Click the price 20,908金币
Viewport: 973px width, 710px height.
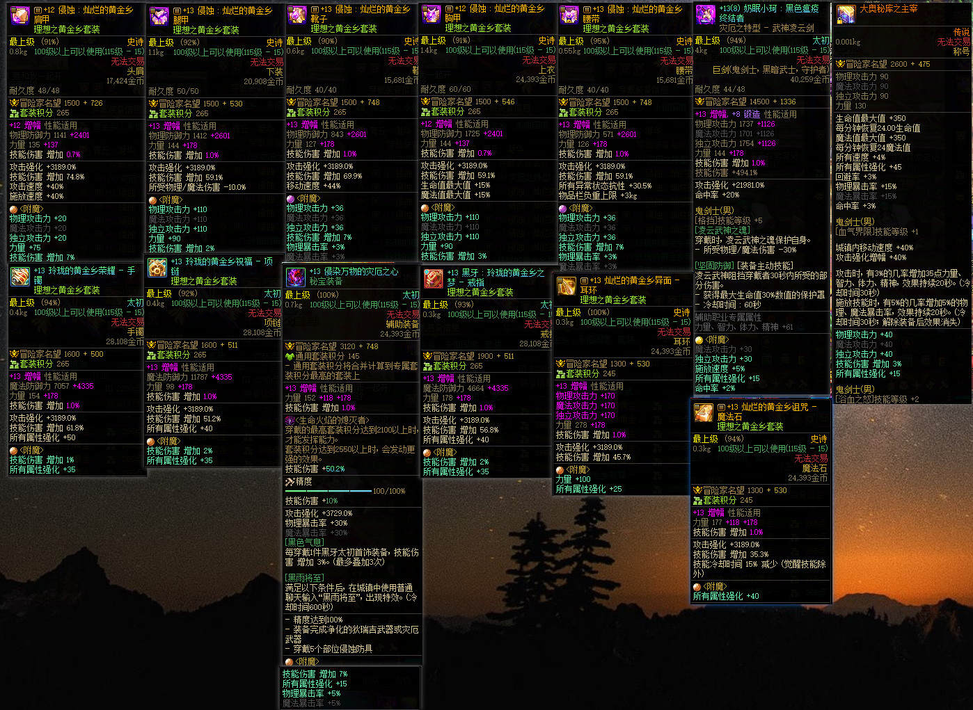click(x=264, y=81)
